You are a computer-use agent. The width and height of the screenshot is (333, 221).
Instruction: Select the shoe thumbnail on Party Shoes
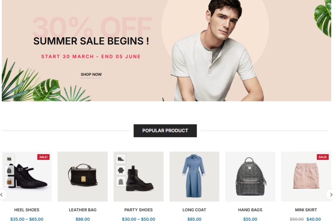tap(121, 159)
